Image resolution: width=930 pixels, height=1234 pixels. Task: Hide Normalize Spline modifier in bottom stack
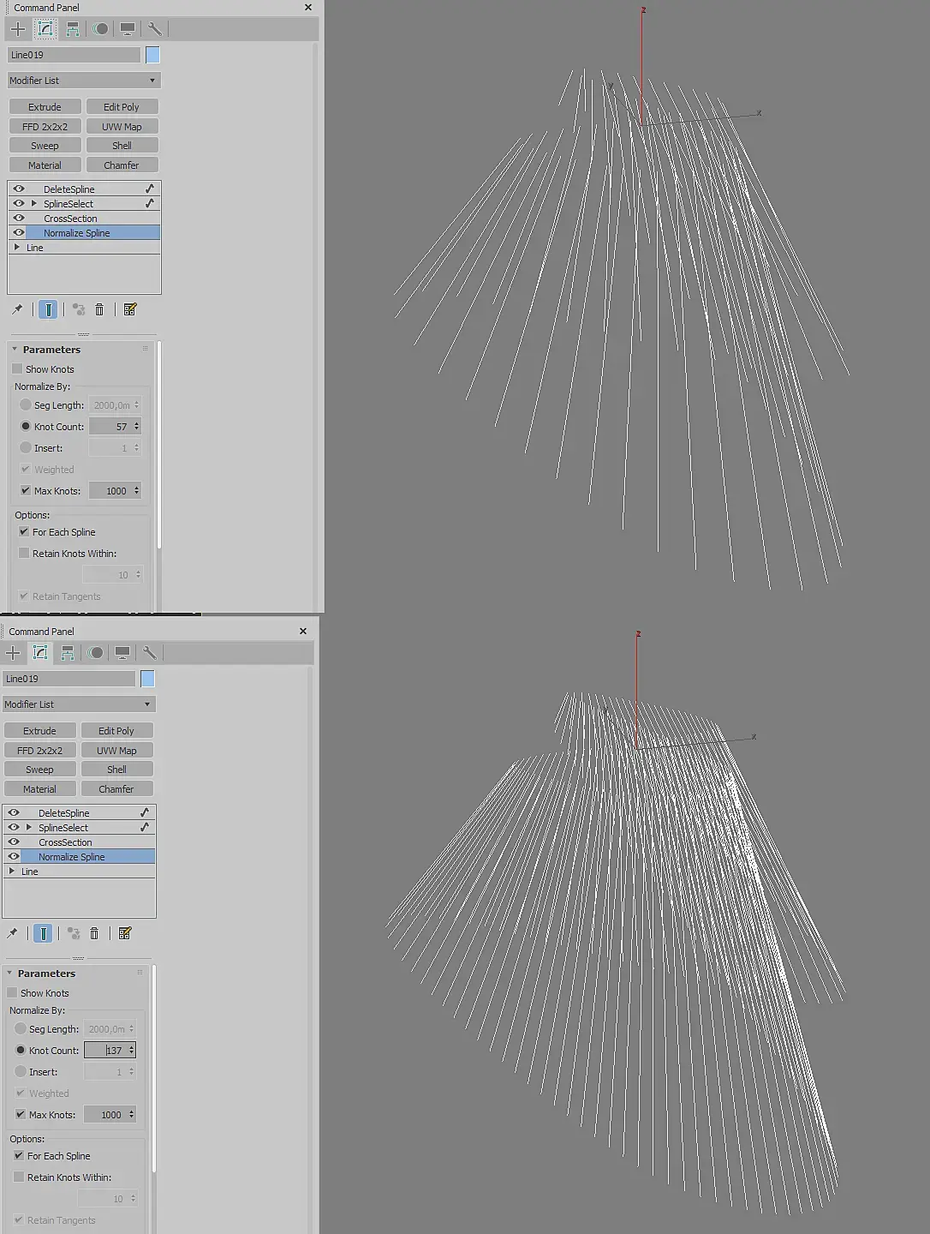pos(14,856)
